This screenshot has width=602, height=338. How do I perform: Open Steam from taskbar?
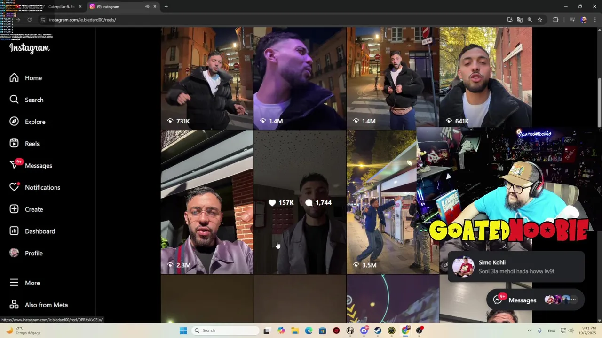point(378,330)
